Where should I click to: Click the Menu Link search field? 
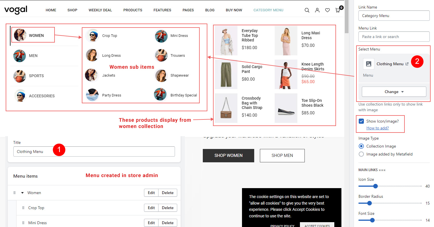click(x=394, y=37)
